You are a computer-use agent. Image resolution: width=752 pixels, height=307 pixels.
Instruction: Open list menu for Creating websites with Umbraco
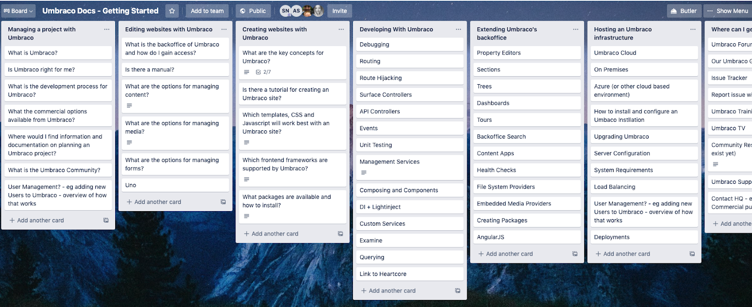tap(341, 29)
